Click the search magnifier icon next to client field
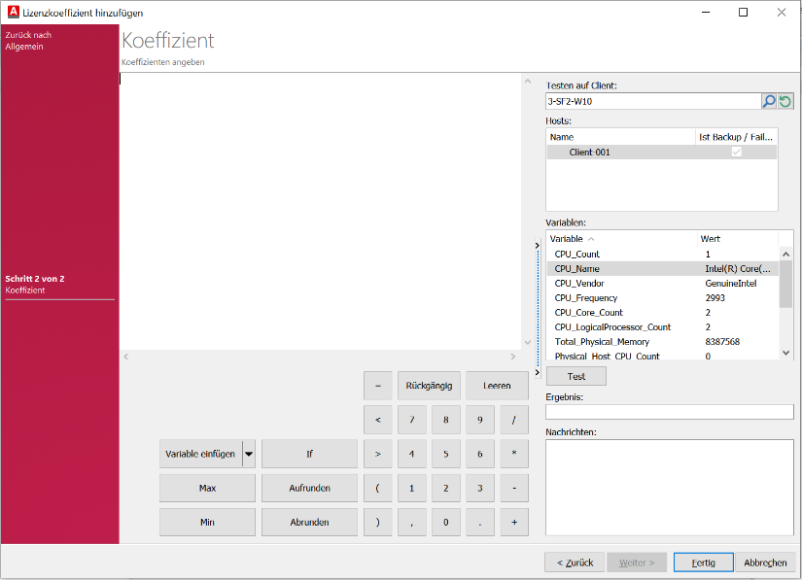 (769, 101)
